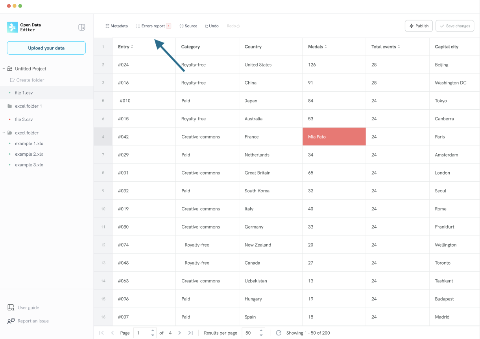Collapse the sidebar panel icon

[82, 27]
